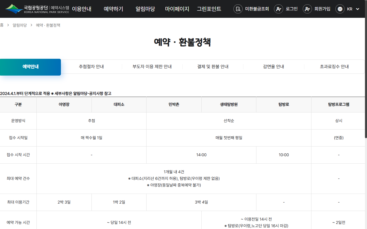Image resolution: width=367 pixels, height=229 pixels.
Task: Click 알림마당 in the breadcrumb
Action: (20, 25)
